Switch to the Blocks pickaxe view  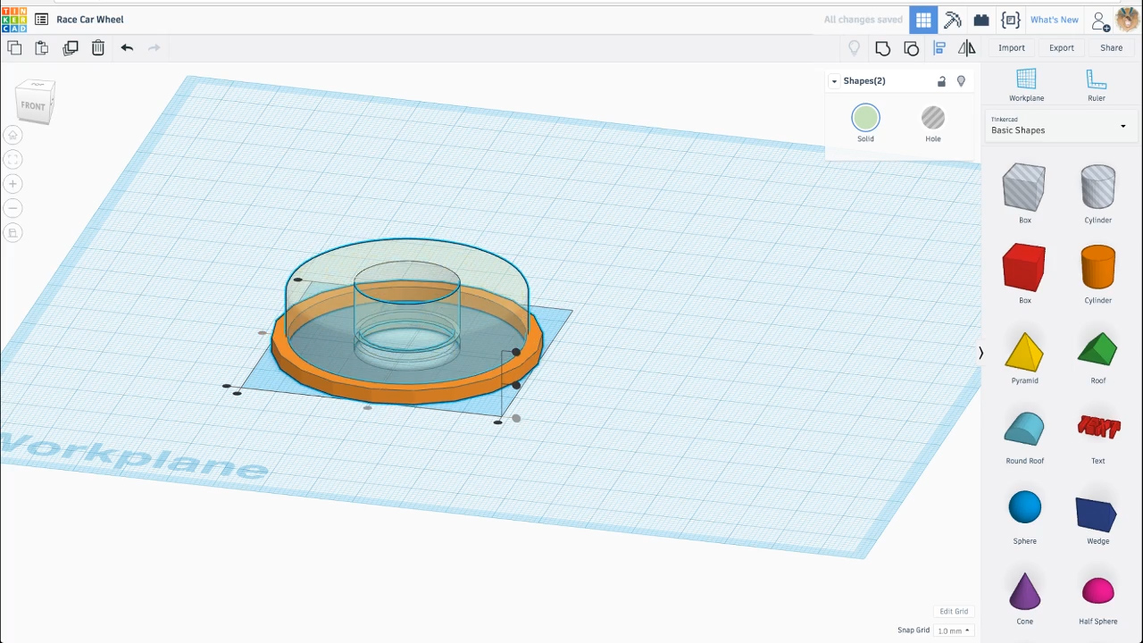[x=953, y=20]
